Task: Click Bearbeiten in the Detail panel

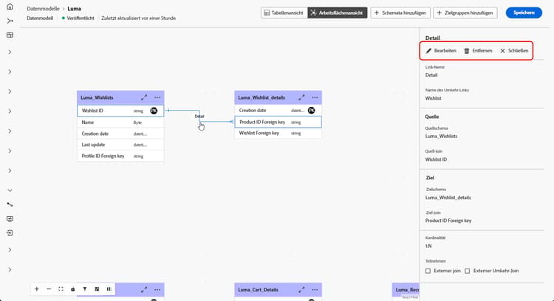Action: [441, 51]
